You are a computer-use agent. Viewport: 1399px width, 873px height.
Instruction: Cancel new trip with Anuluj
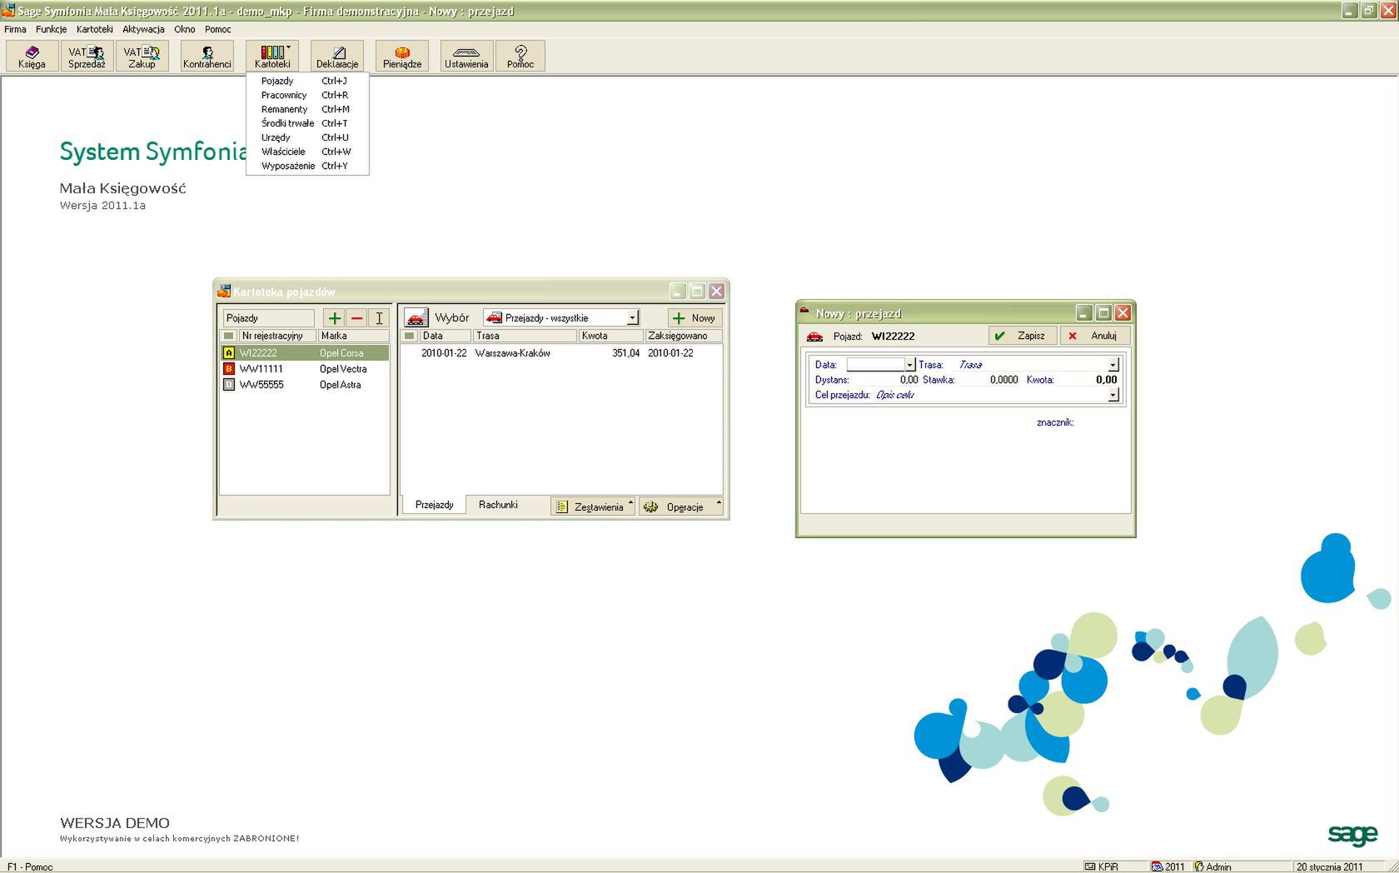[x=1095, y=336]
